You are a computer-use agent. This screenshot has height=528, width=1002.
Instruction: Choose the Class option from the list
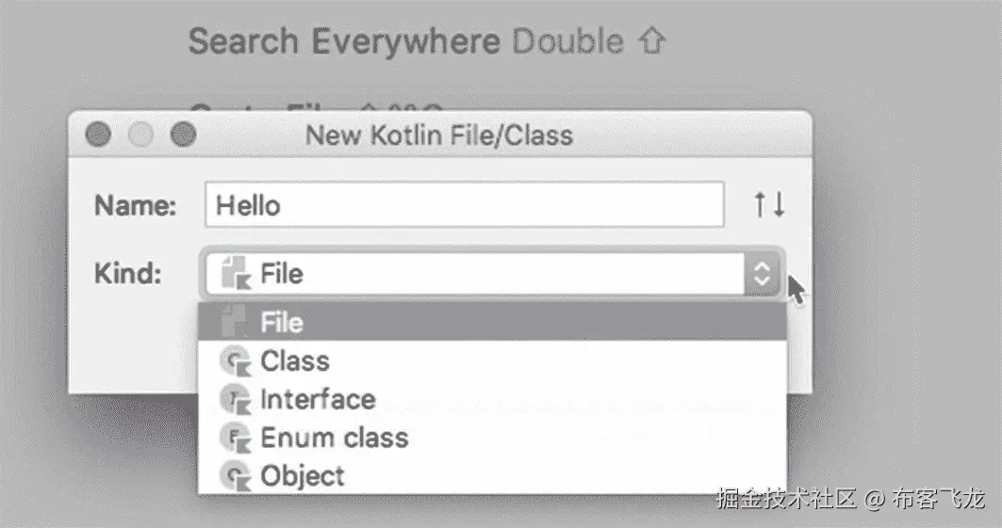coord(295,361)
